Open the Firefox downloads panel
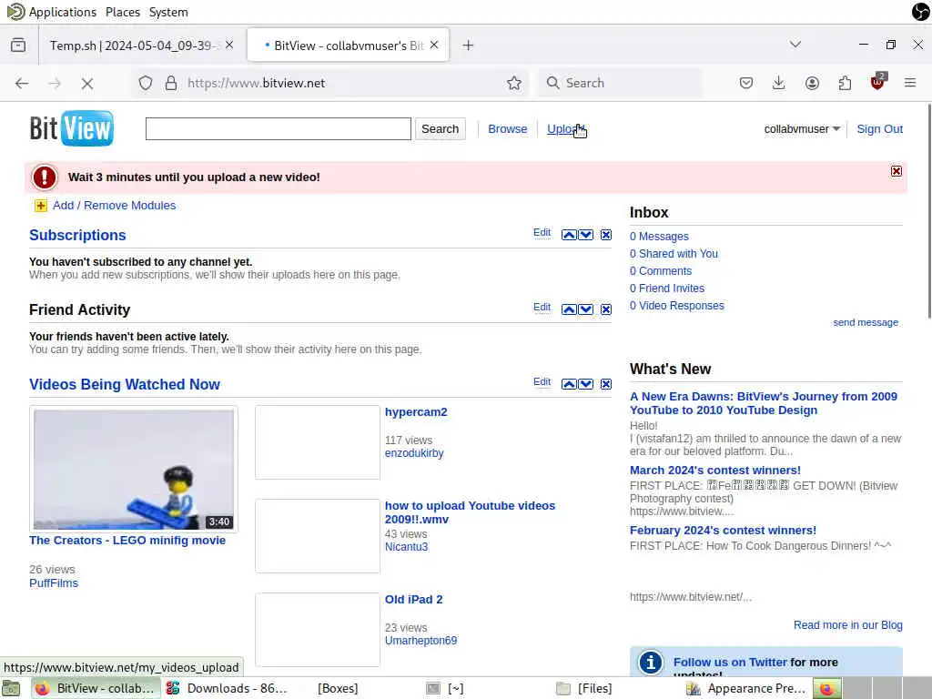Screen dimensions: 932x699 (779, 83)
